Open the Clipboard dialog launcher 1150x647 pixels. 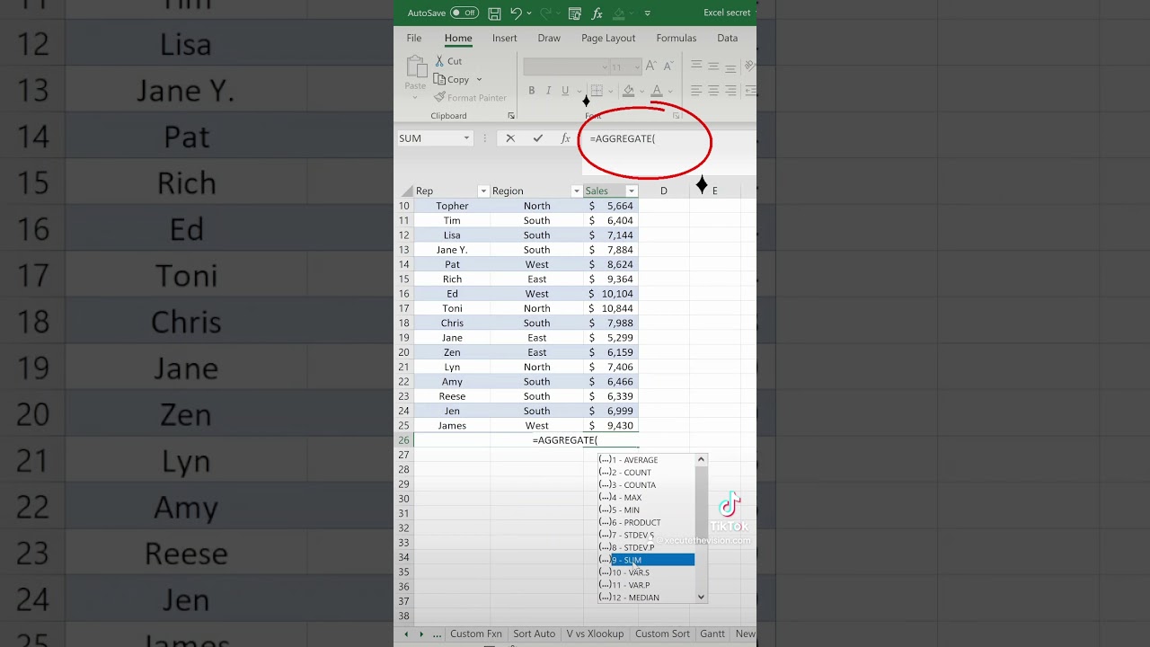(511, 116)
